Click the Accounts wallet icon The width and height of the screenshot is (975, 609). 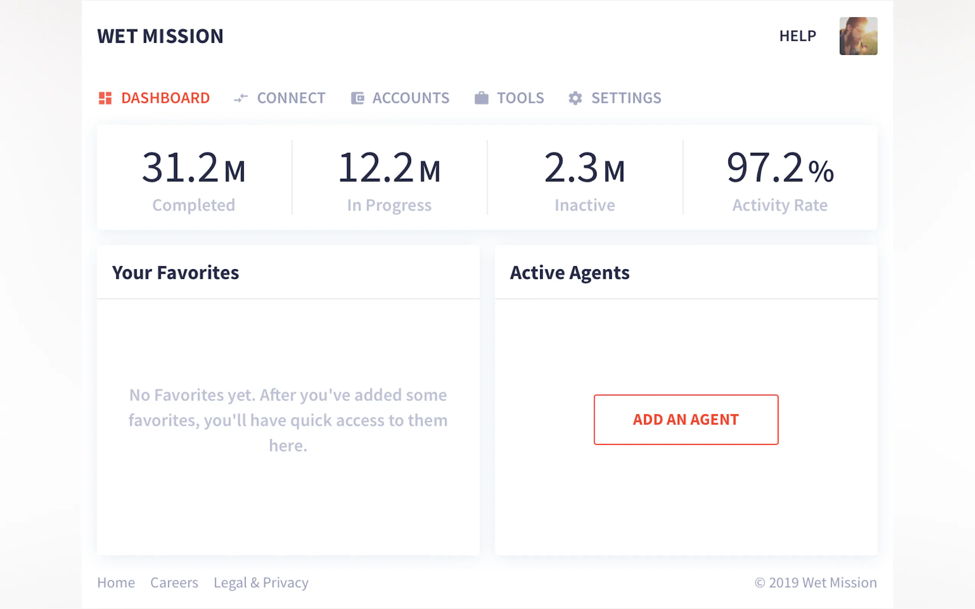(357, 98)
